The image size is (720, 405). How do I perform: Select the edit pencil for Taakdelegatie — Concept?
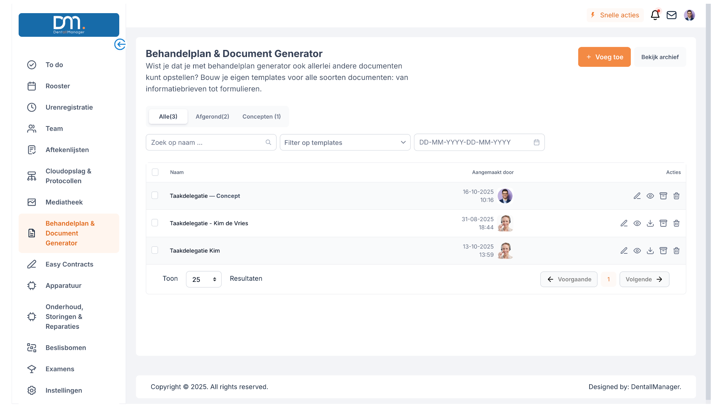(x=637, y=196)
